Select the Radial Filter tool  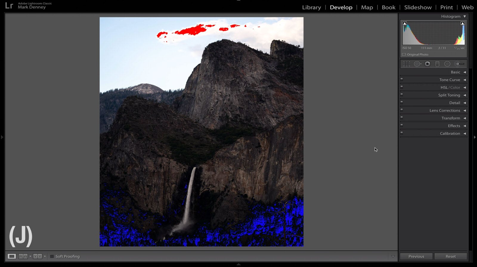click(x=447, y=64)
